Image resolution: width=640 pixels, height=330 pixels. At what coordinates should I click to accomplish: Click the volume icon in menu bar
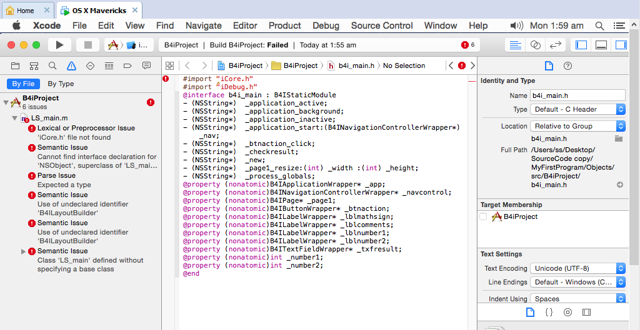coord(516,26)
